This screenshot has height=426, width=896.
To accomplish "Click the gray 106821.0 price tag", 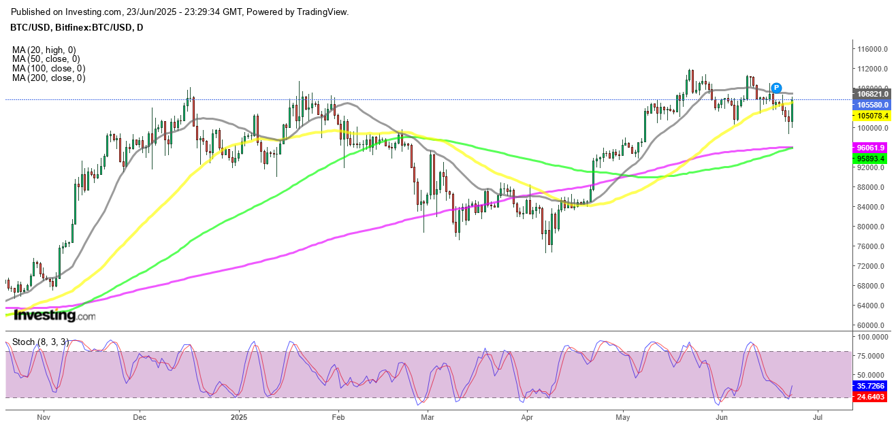I will tap(871, 94).
